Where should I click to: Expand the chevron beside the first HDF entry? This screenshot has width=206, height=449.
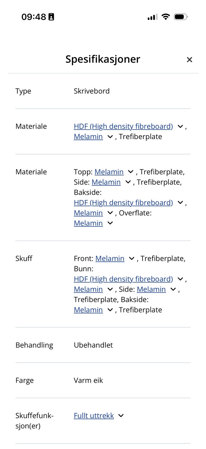[180, 126]
